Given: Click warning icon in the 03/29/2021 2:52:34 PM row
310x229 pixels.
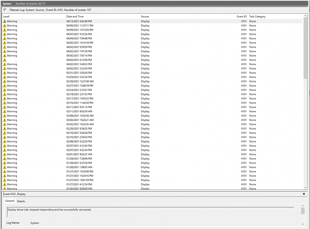Looking at the screenshot, I should click(5, 77).
